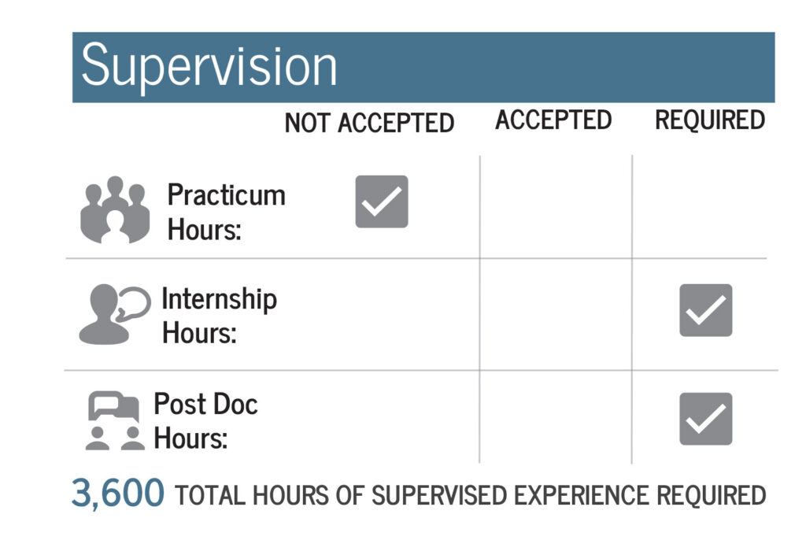806x540 pixels.
Task: Click the 3,600 hours number
Action: 118,494
